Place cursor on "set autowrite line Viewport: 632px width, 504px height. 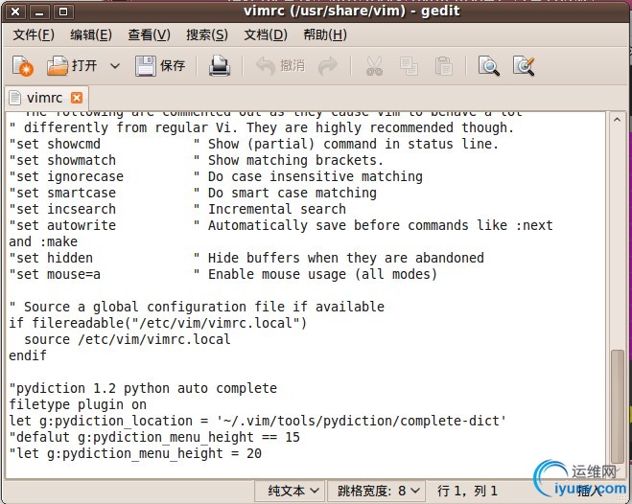281,225
